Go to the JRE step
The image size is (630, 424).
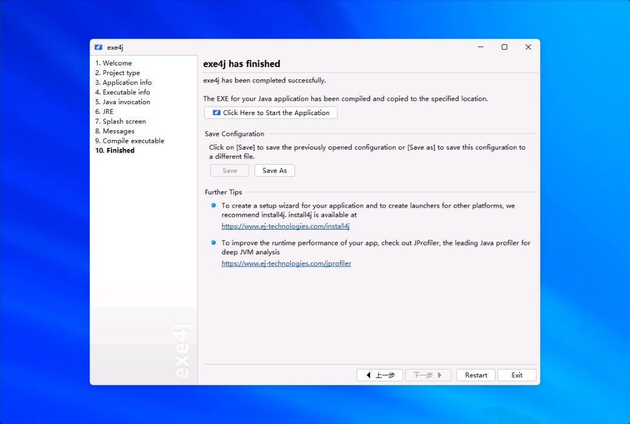104,111
